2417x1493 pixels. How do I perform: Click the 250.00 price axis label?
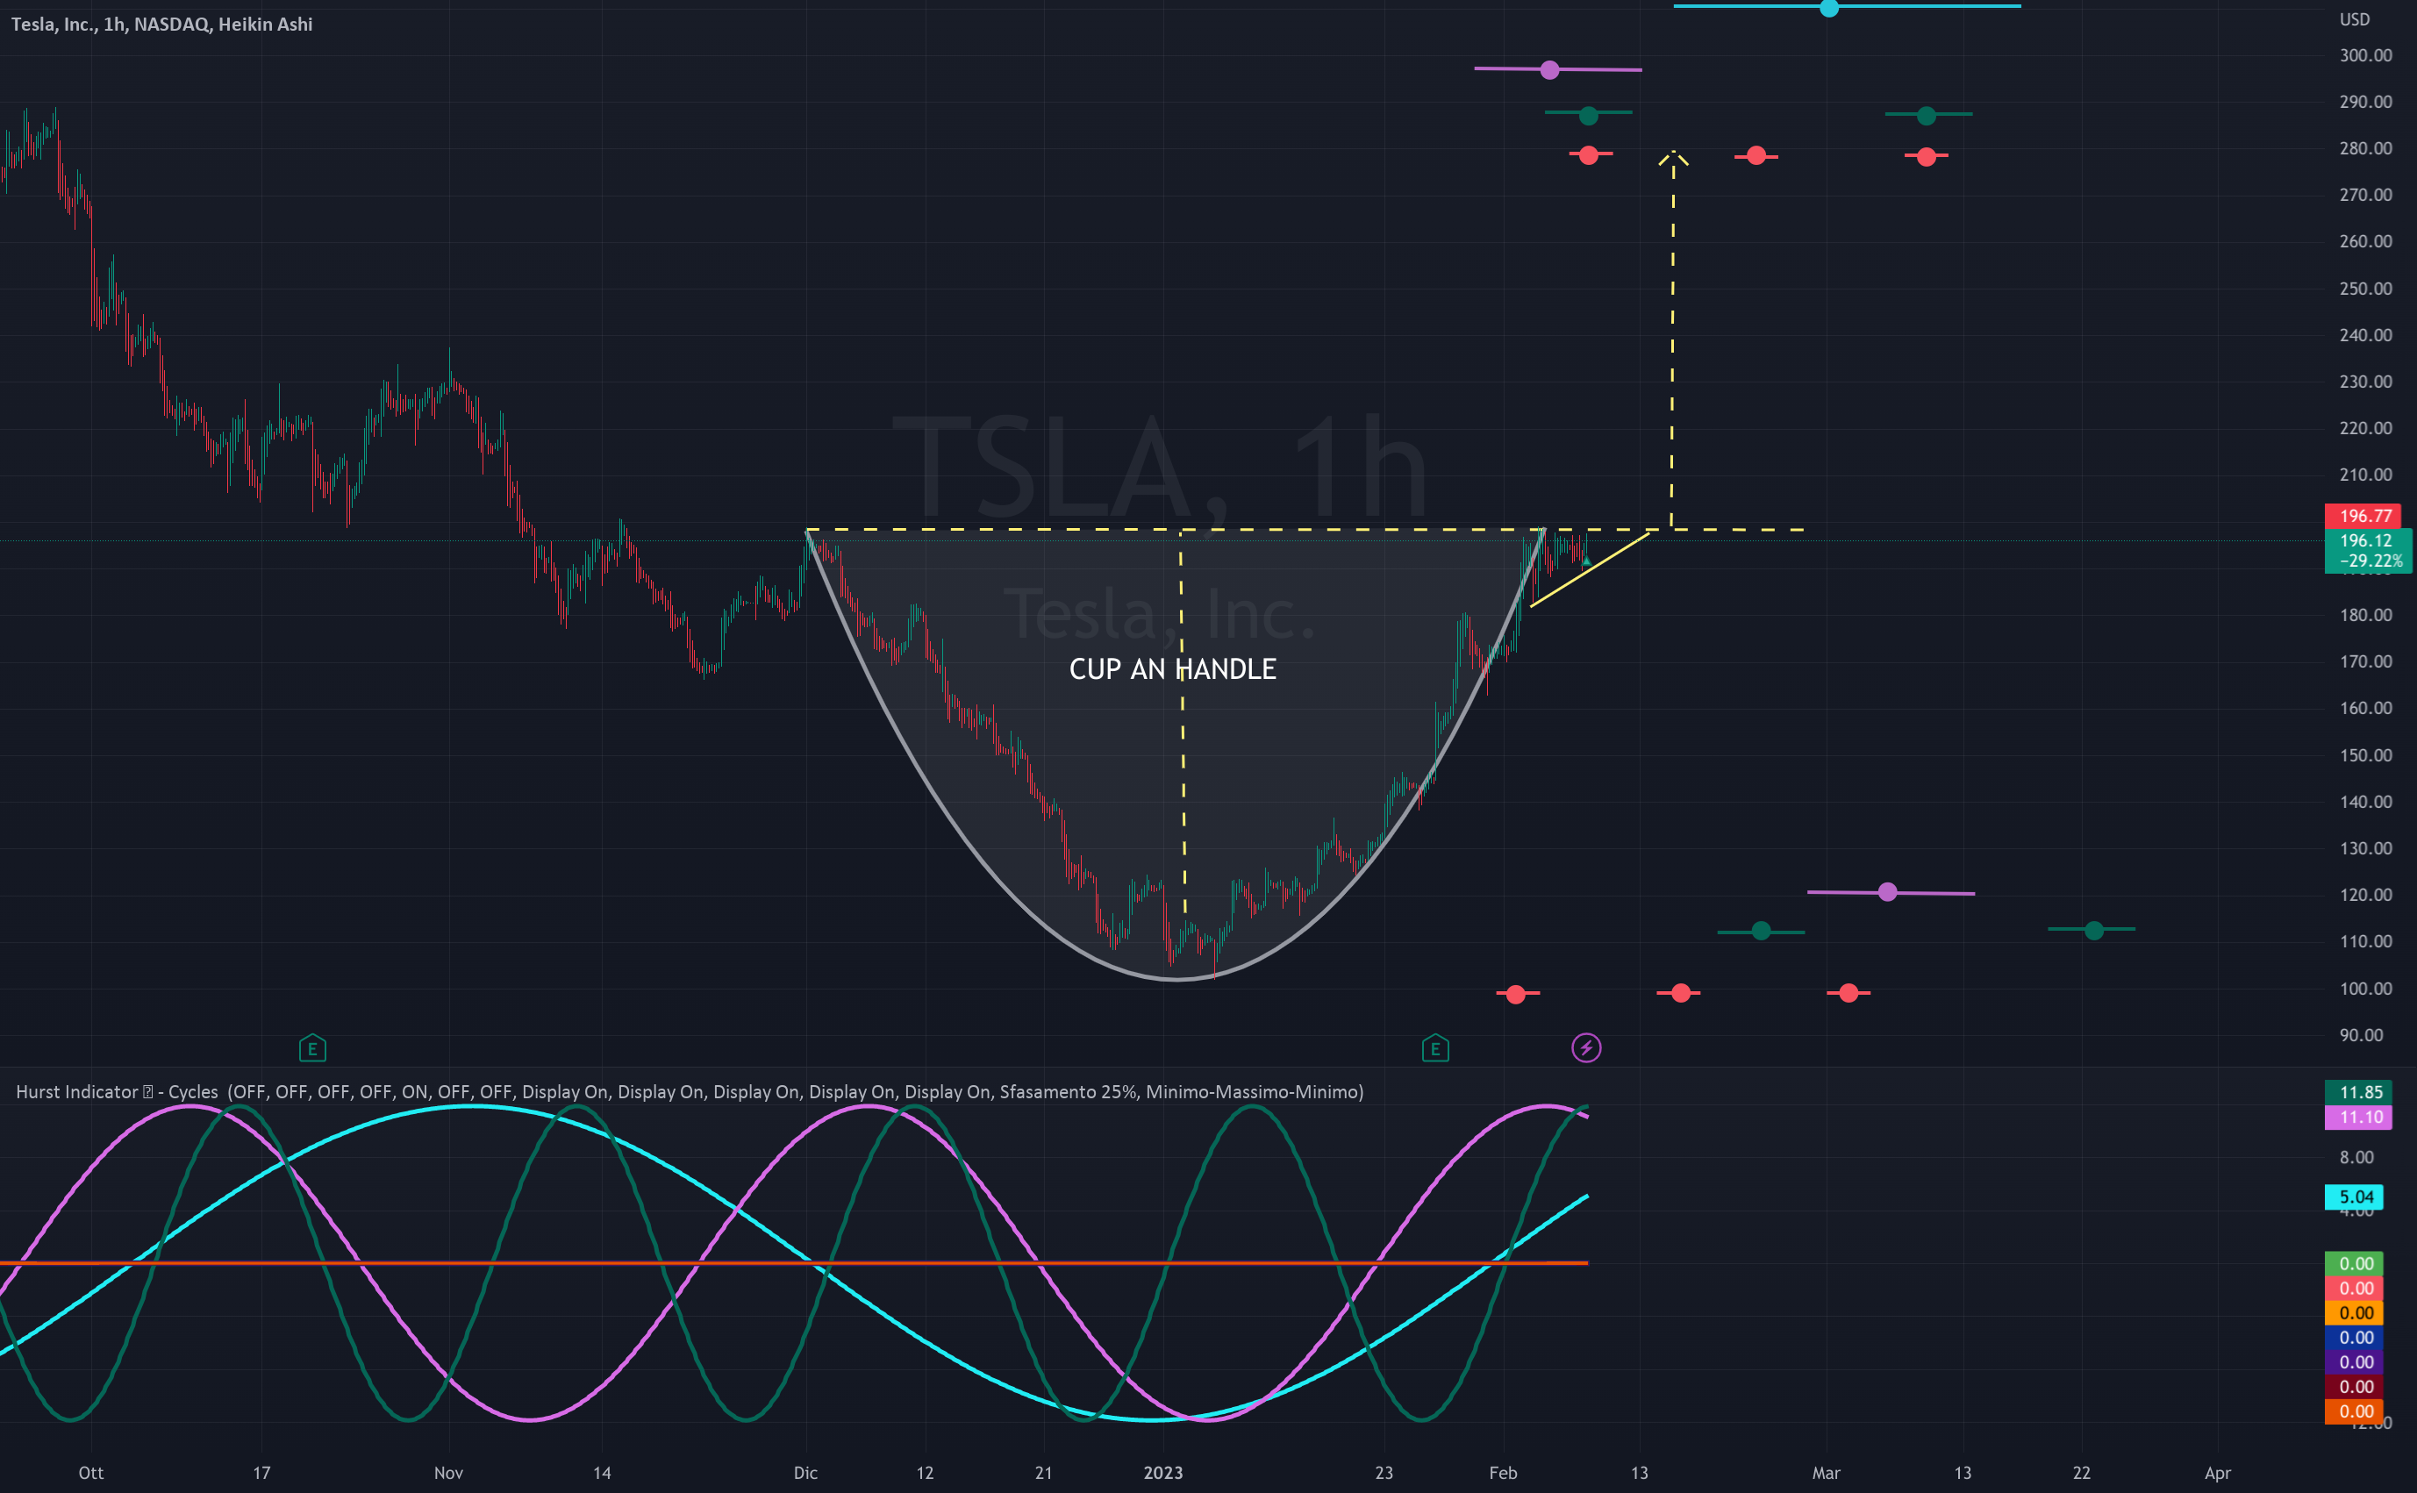point(2365,289)
